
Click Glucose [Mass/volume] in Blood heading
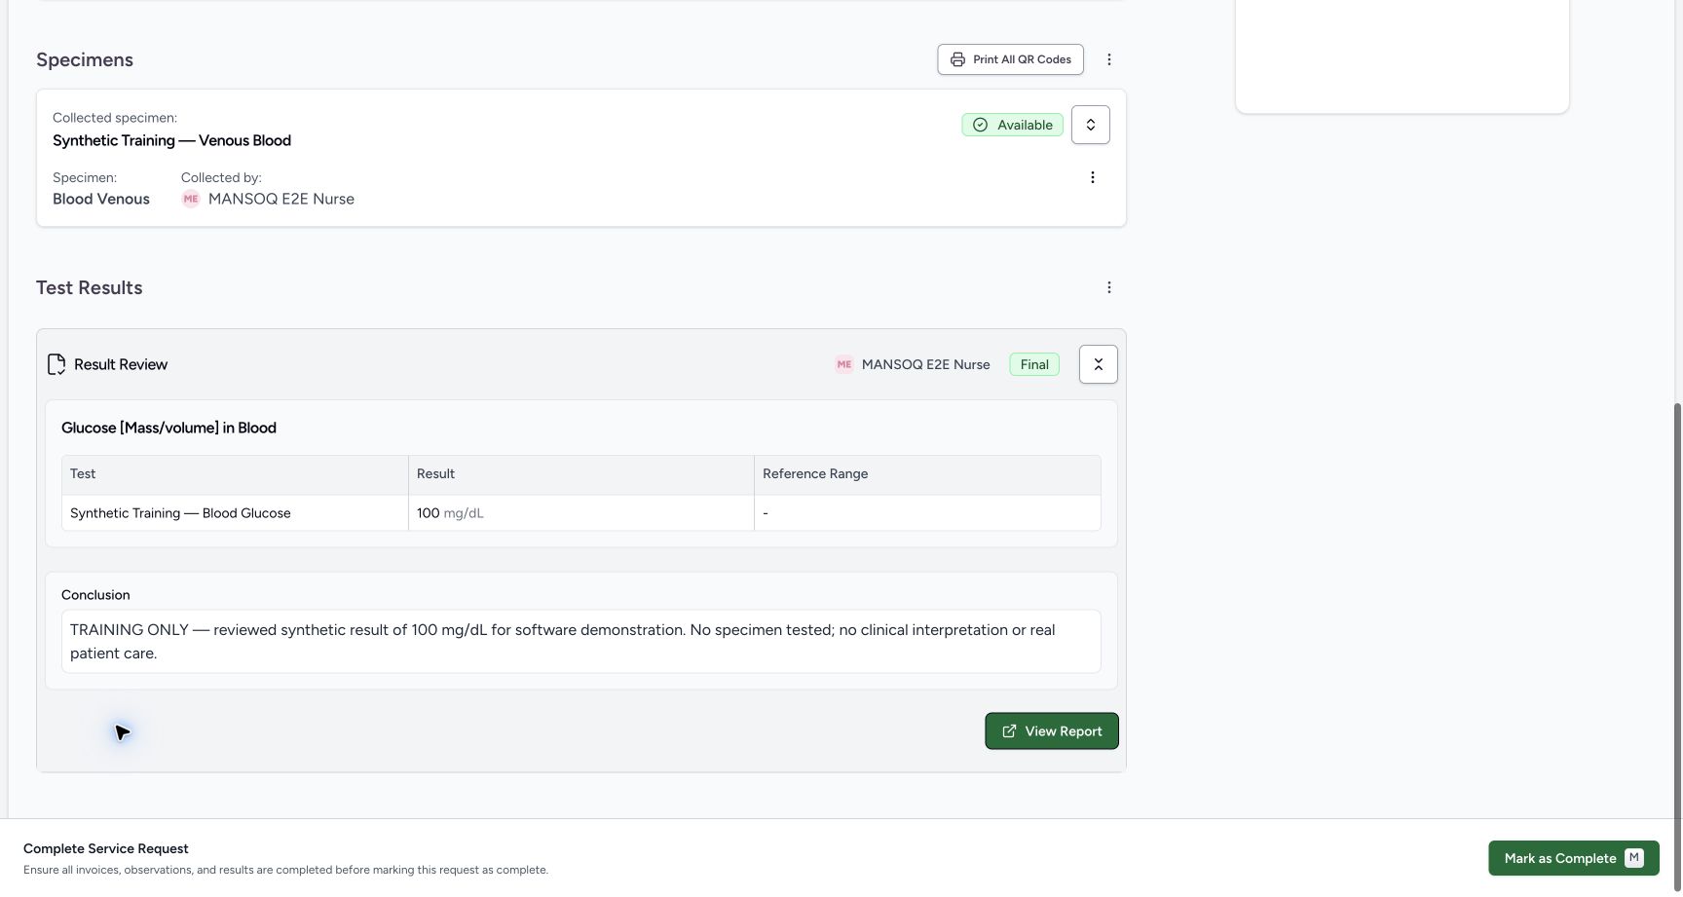(168, 428)
